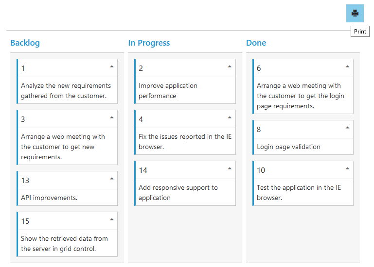374x267 pixels.
Task: Collapse card 6 using the arrow icon
Action: [x=347, y=67]
